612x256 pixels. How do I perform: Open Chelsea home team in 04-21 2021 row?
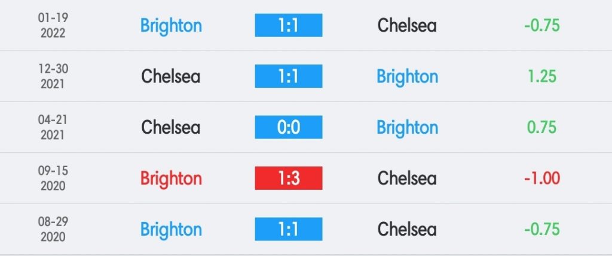pyautogui.click(x=170, y=127)
